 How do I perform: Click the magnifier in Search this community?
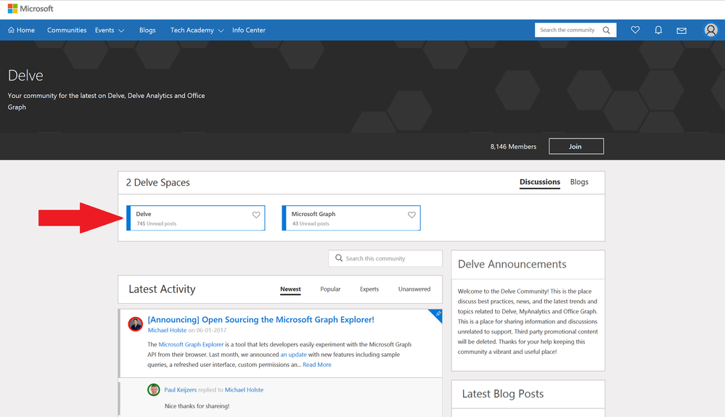click(339, 258)
